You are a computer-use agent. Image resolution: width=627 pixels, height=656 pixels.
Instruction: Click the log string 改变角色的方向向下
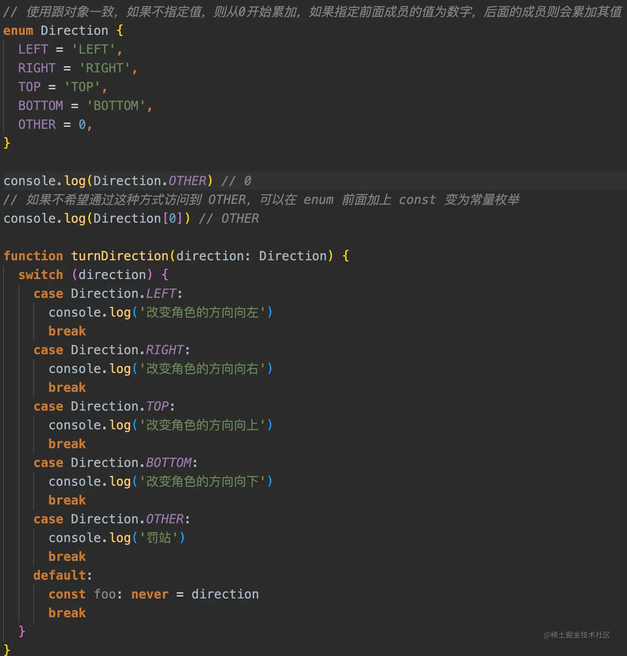202,482
